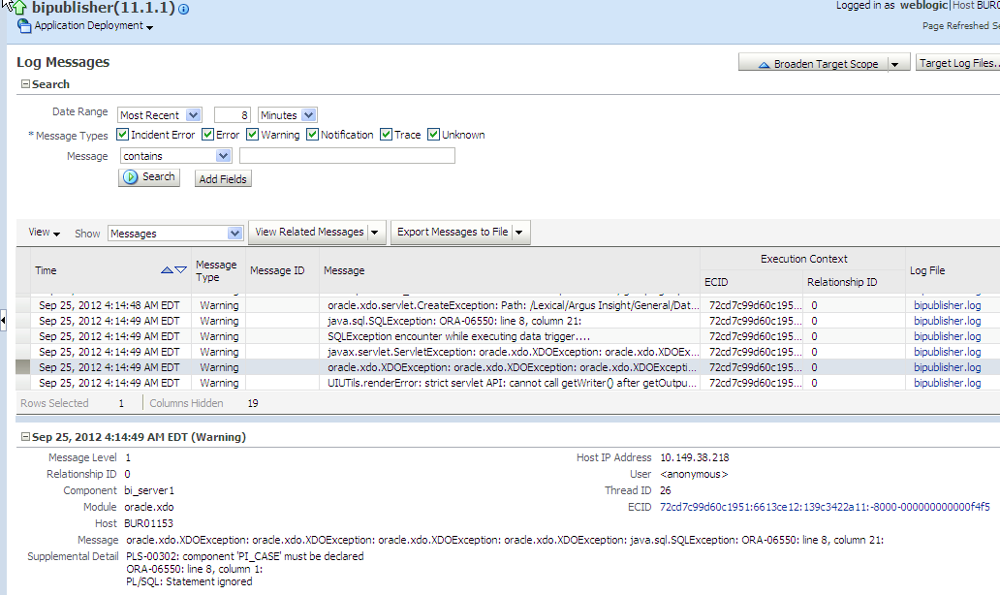Screen dimensions: 1000x595
Task: Sort Time column descending arrow
Action: point(180,270)
